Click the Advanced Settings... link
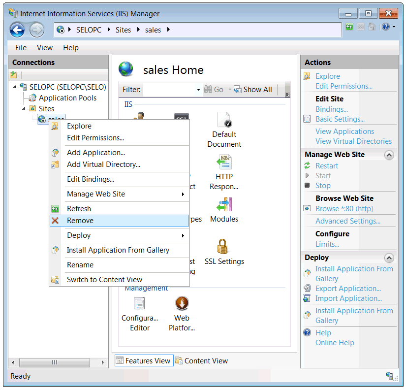The height and width of the screenshot is (390, 406). pos(348,221)
